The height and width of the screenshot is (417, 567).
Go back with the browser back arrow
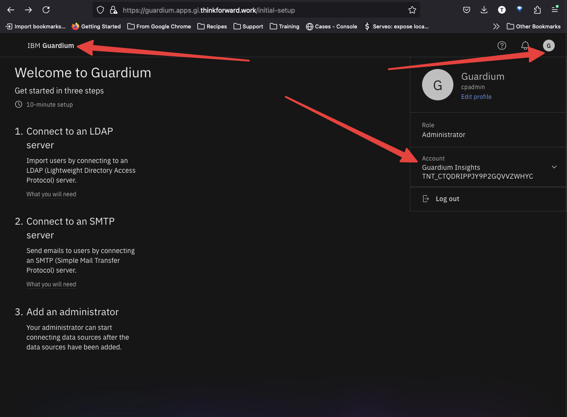tap(11, 10)
